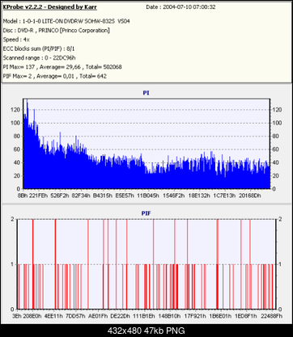Click the 1 label on PIF right axis

click(x=280, y=264)
